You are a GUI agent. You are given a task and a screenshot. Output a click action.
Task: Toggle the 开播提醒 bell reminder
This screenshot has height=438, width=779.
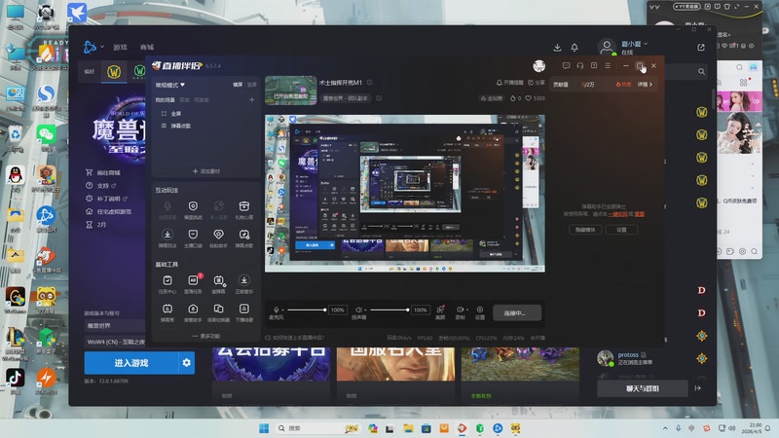(x=509, y=83)
